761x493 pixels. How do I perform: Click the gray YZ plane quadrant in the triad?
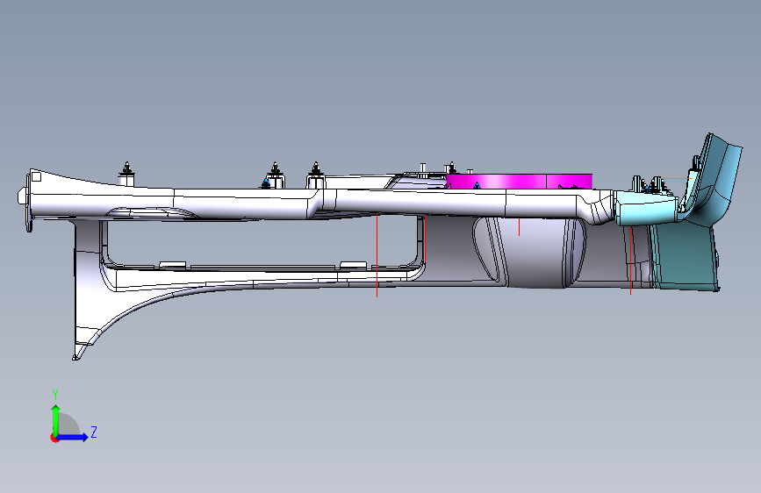tap(68, 424)
